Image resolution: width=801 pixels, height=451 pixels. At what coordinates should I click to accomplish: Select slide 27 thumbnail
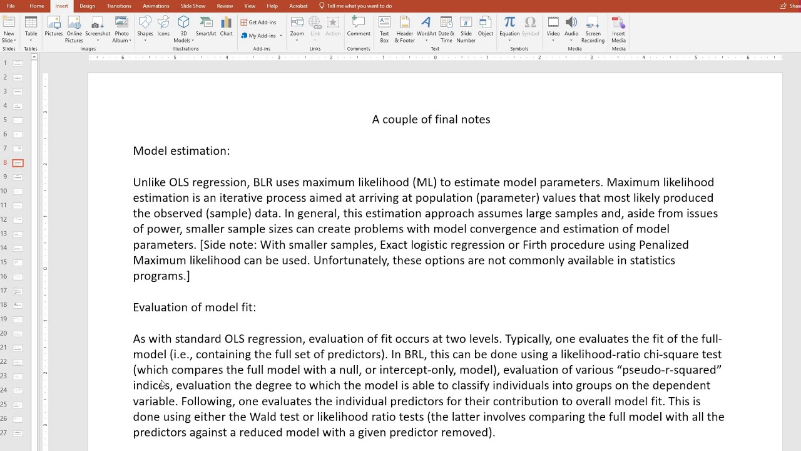(18, 433)
